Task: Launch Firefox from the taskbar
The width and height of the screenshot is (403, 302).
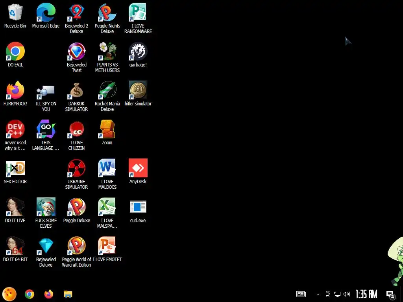Action: coord(48,294)
